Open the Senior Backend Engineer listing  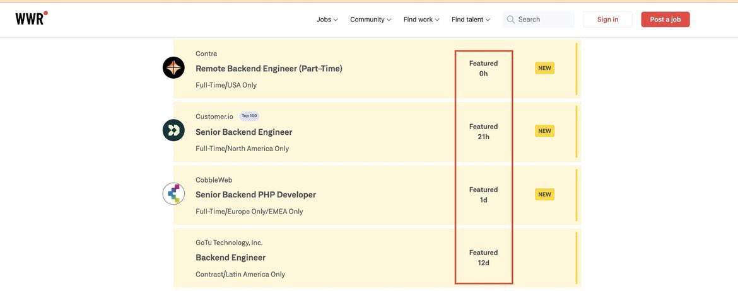(x=244, y=132)
